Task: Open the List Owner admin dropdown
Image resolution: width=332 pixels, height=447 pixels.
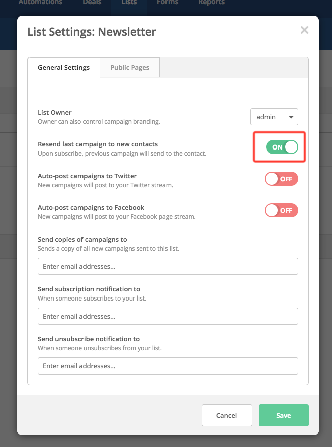Action: pyautogui.click(x=274, y=117)
